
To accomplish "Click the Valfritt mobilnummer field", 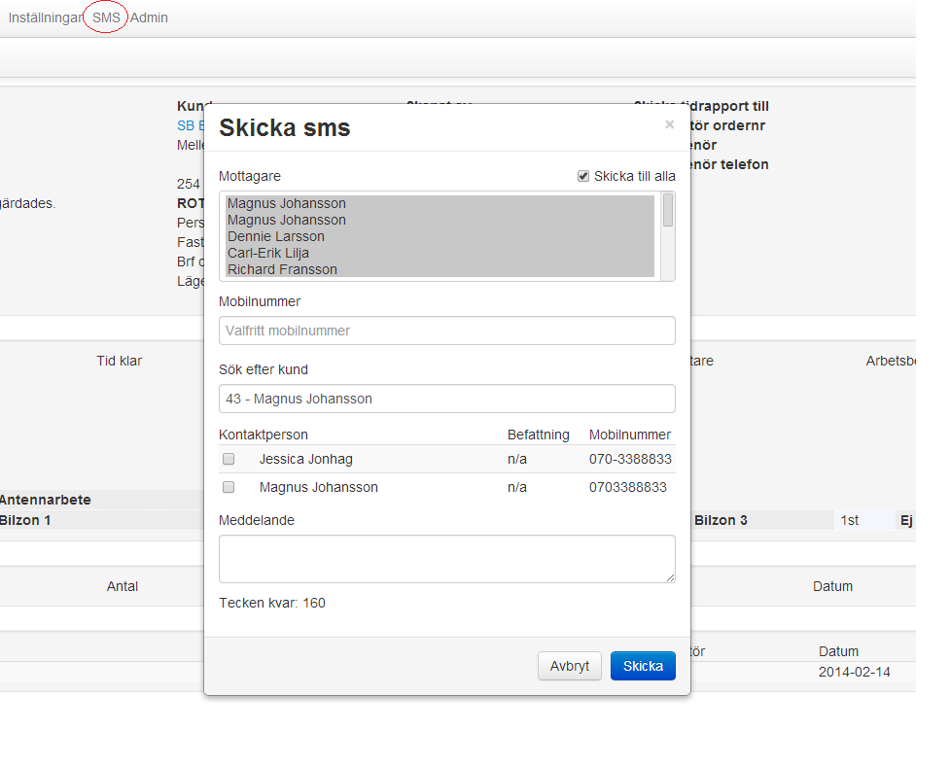I will pyautogui.click(x=446, y=331).
